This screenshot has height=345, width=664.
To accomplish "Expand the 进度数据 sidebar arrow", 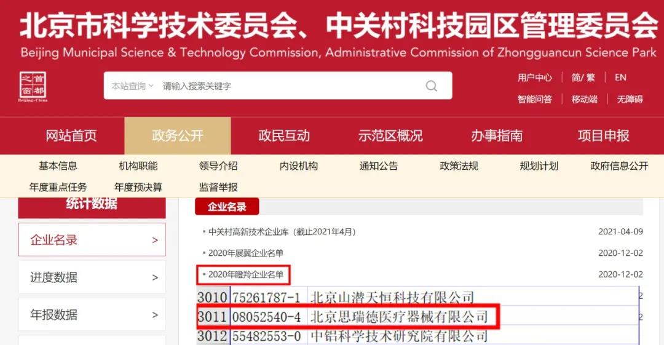I will tap(155, 277).
